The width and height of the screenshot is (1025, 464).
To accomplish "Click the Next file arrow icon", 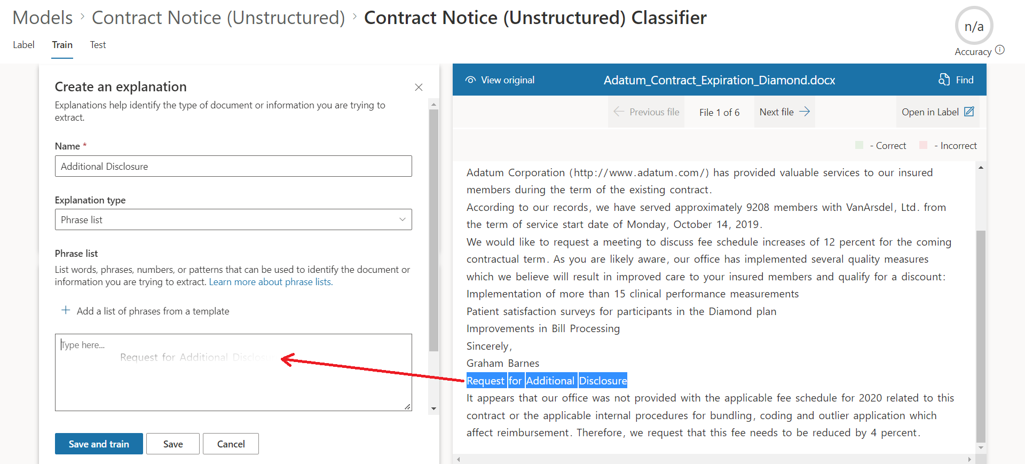I will point(805,112).
